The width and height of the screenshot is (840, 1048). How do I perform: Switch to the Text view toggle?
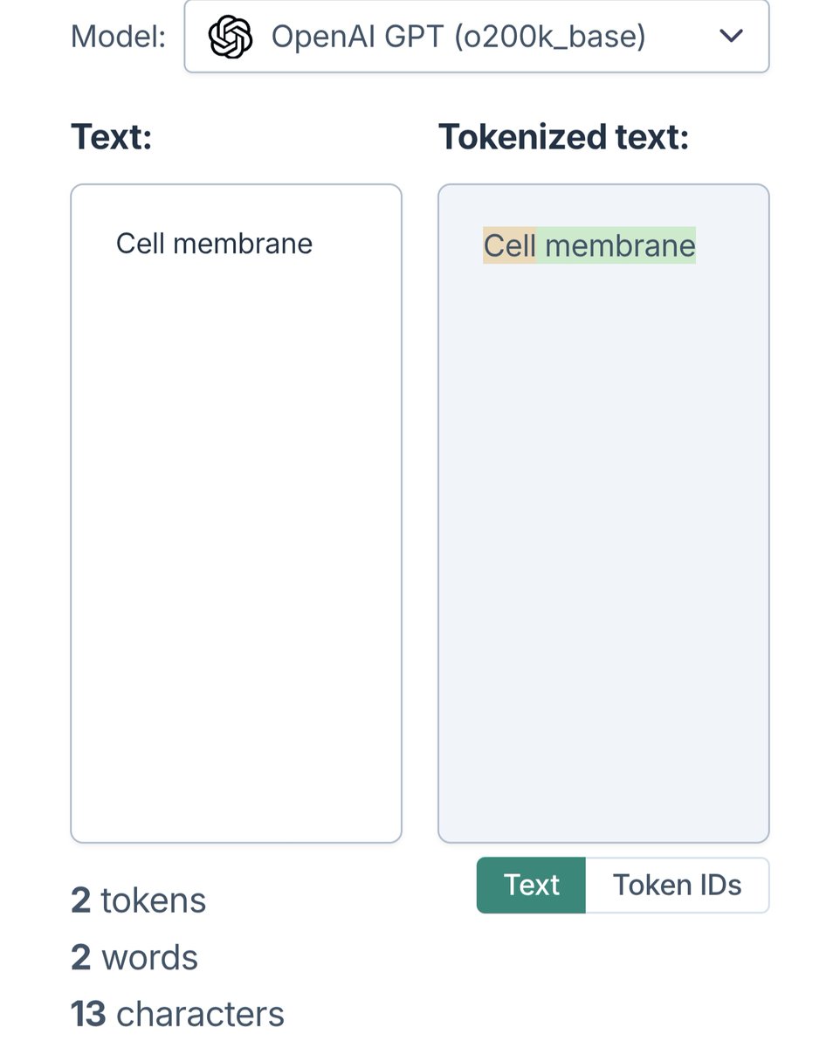point(531,886)
